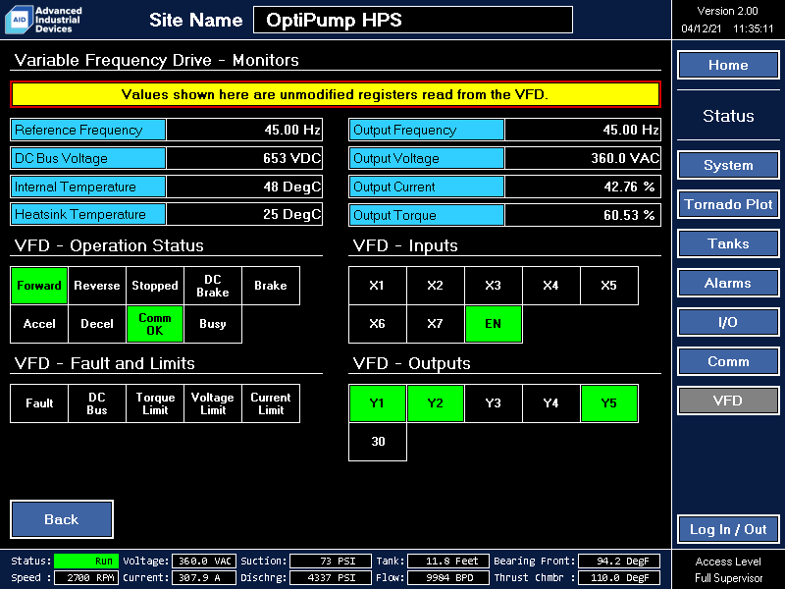Click the X4 input indicator

551,286
